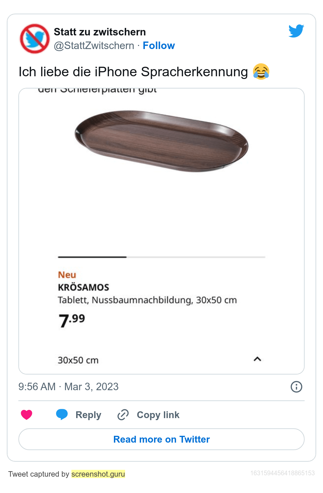Click the Copy link text
The height and width of the screenshot is (493, 323).
click(x=158, y=415)
